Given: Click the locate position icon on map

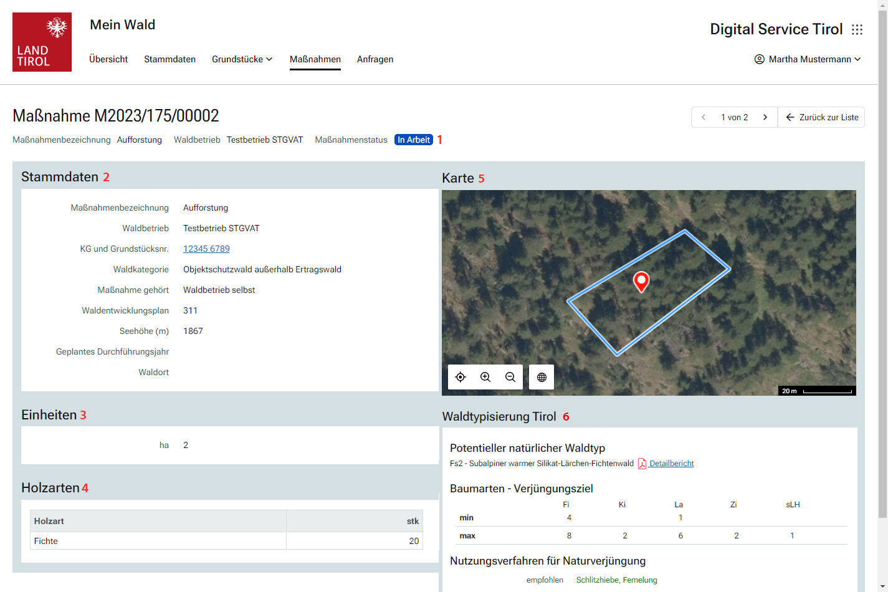Looking at the screenshot, I should click(x=461, y=377).
